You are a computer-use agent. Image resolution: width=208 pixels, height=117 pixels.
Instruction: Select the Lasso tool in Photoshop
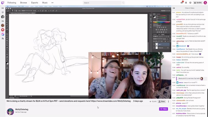point(7,20)
